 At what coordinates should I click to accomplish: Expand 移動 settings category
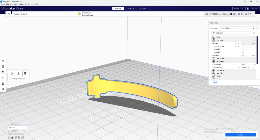[234, 76]
